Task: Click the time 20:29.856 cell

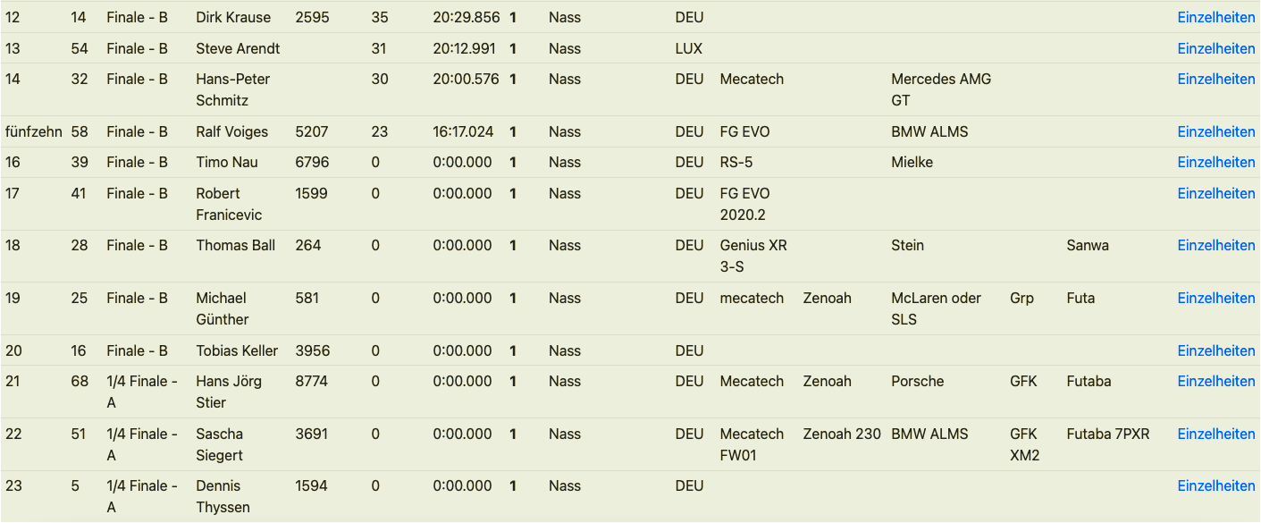Action: pyautogui.click(x=466, y=18)
